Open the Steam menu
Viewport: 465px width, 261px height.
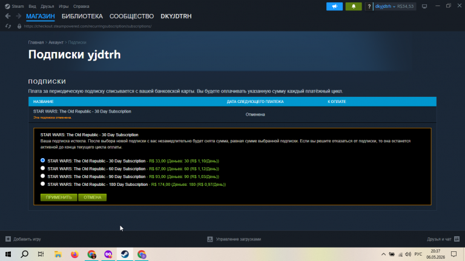[18, 6]
